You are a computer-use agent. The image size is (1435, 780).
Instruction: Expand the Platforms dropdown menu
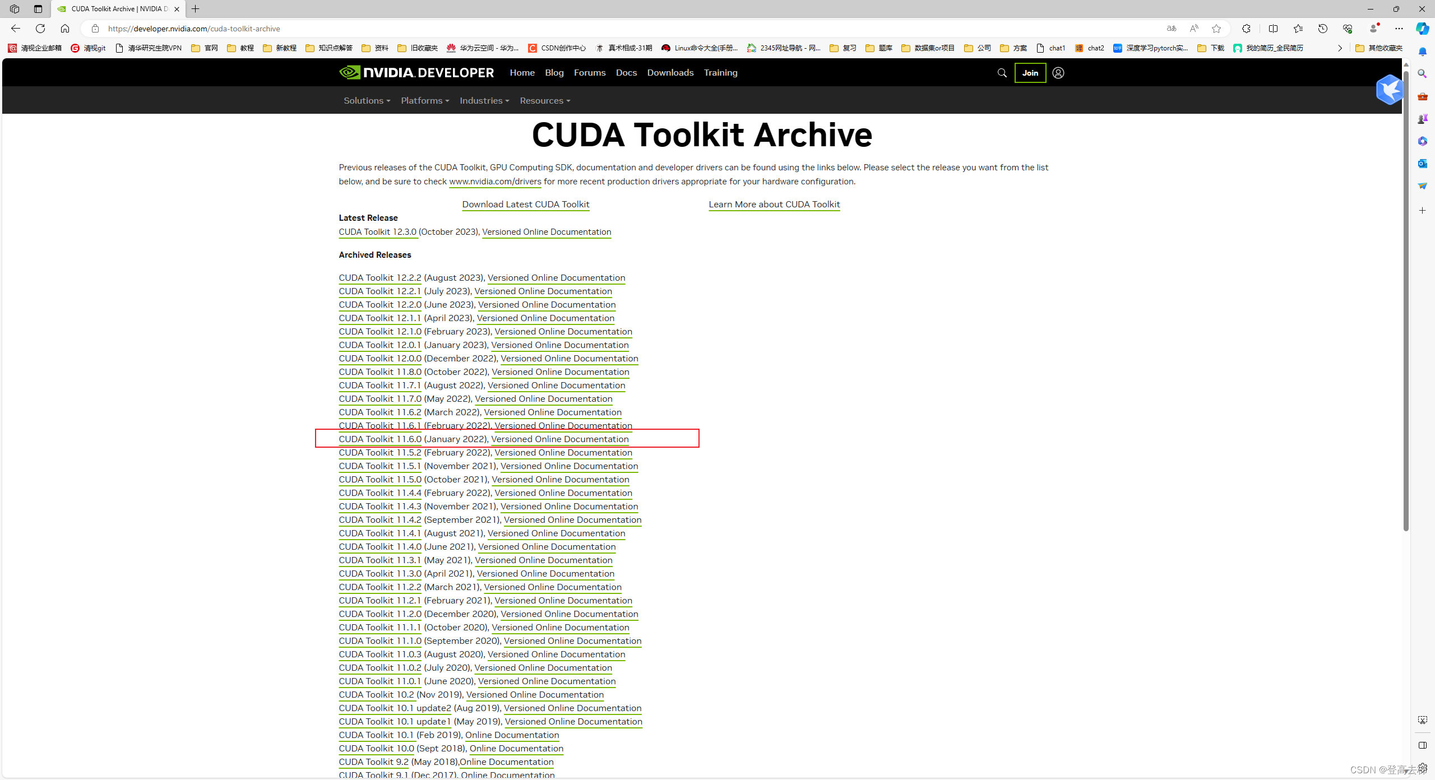tap(424, 101)
